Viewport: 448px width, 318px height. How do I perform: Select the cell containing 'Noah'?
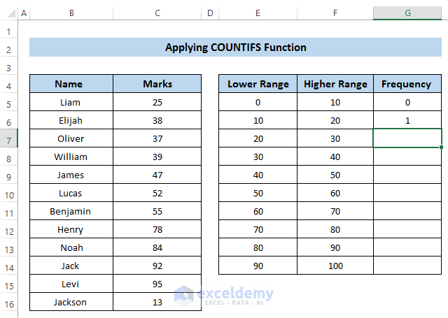click(71, 247)
